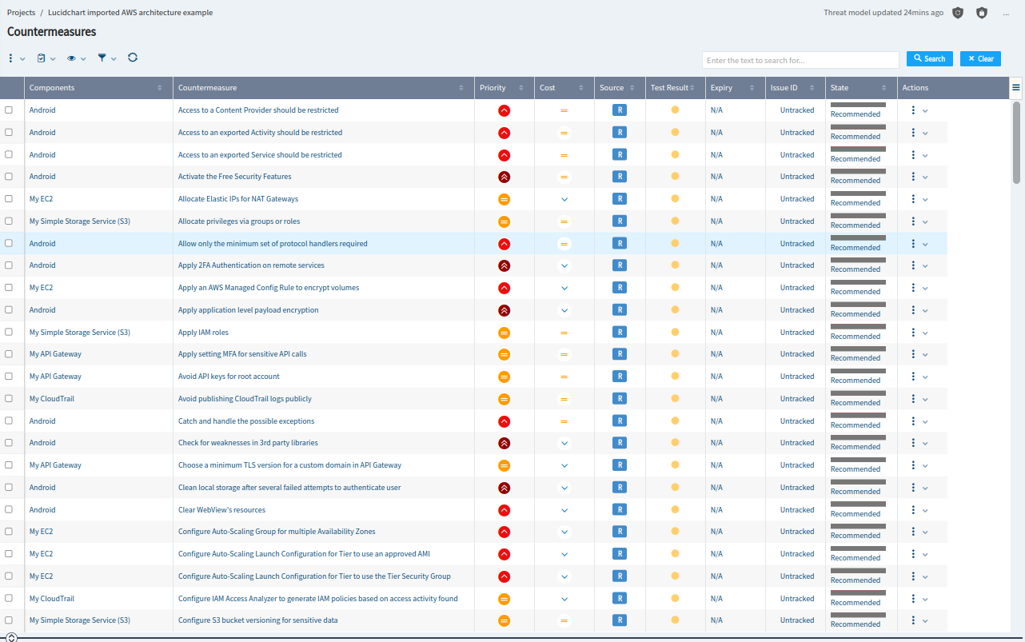The width and height of the screenshot is (1025, 642).
Task: Sort by the Issue ID column header
Action: [x=795, y=88]
